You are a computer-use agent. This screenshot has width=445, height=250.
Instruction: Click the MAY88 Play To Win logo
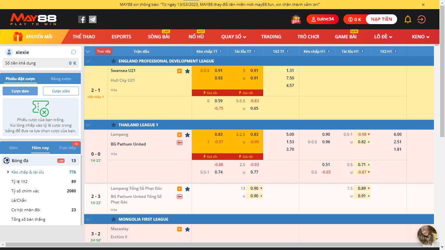tap(33, 20)
